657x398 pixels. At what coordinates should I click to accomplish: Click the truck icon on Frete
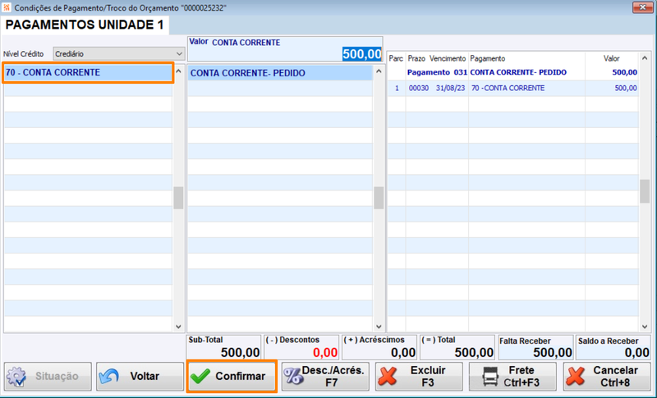pos(490,376)
